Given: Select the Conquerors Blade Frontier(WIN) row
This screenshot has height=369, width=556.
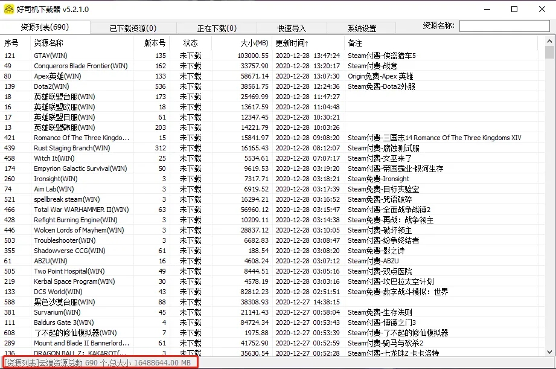Looking at the screenshot, I should click(272, 66).
